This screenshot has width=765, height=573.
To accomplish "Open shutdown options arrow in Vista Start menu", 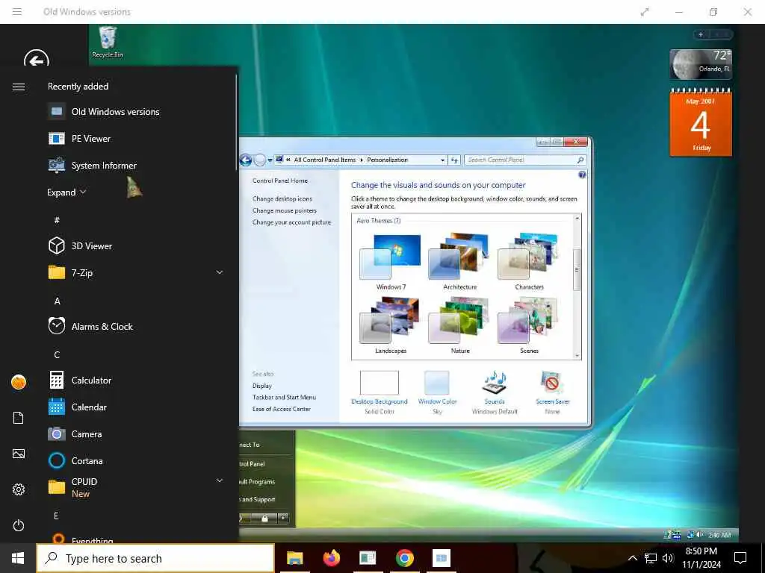I will (283, 518).
